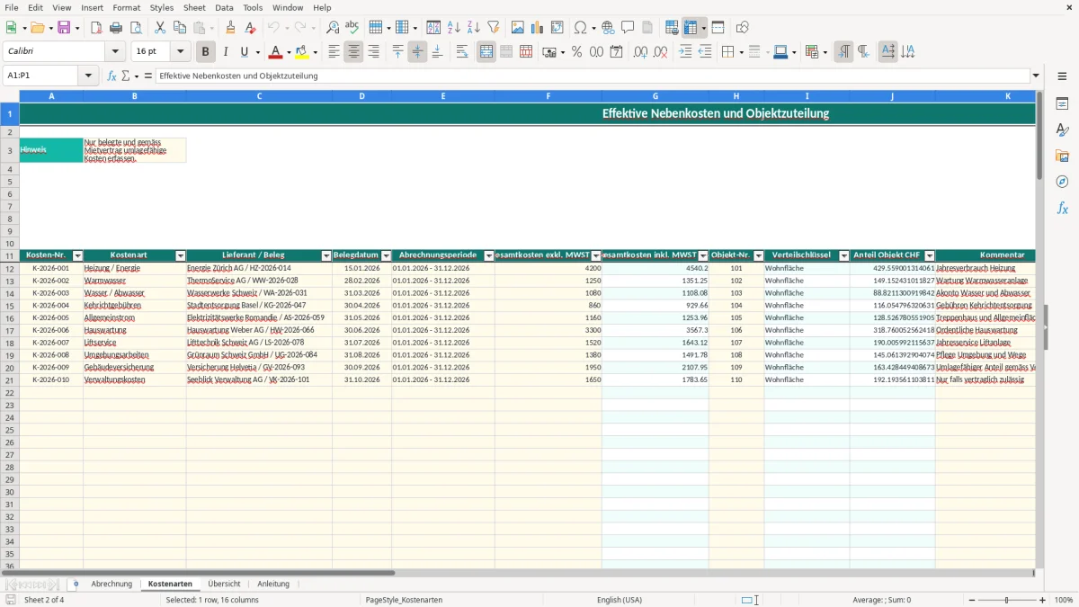
Task: Apply yellow background color
Action: click(x=302, y=52)
